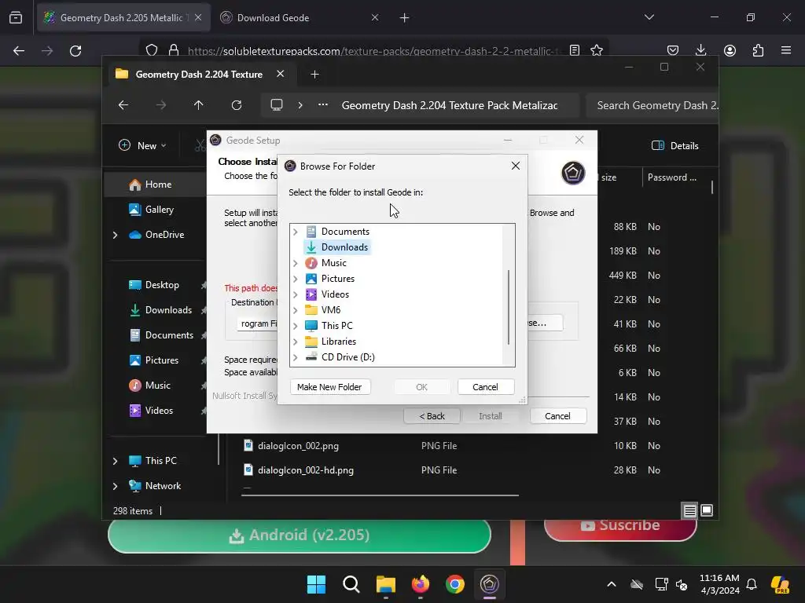Click Android (v2.205) download button

click(300, 535)
